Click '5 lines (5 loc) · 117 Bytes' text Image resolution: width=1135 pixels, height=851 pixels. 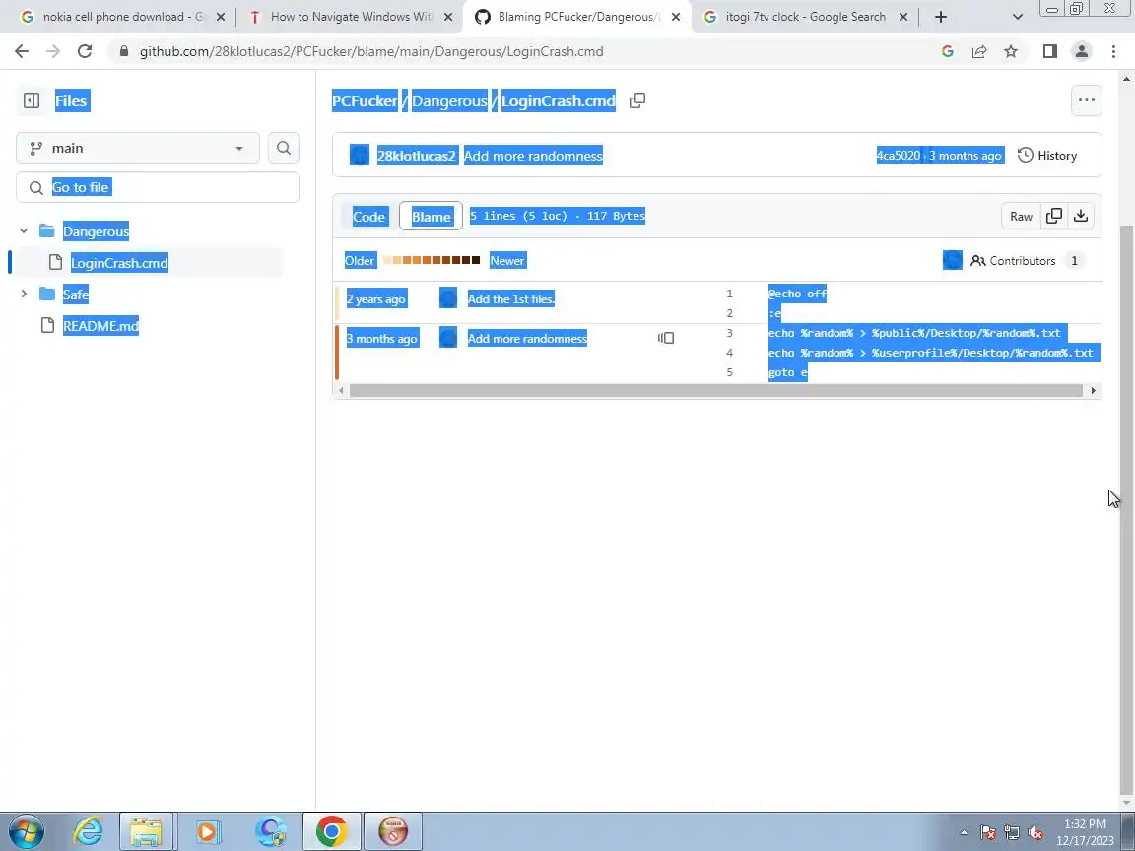point(558,216)
